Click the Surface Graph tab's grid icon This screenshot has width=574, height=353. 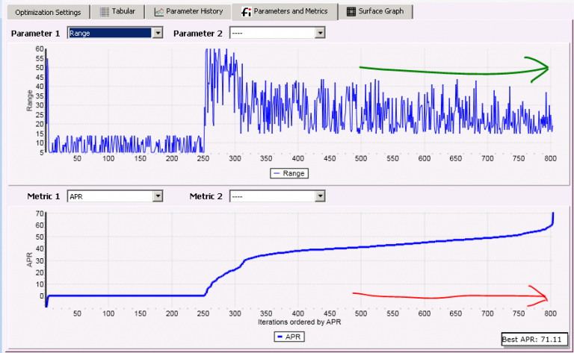(351, 12)
